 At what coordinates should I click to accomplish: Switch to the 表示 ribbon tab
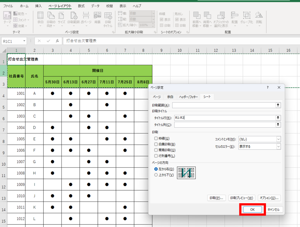pyautogui.click(x=123, y=6)
